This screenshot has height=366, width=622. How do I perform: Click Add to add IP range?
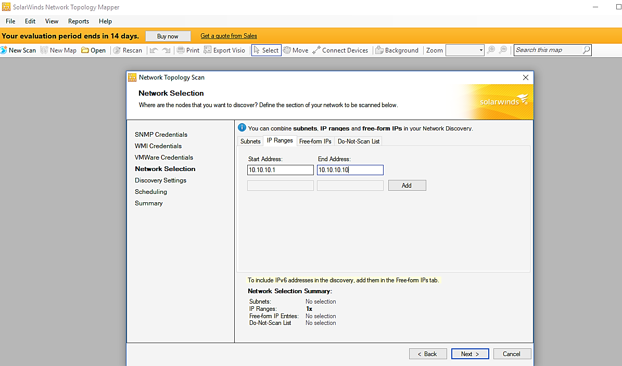[407, 186]
